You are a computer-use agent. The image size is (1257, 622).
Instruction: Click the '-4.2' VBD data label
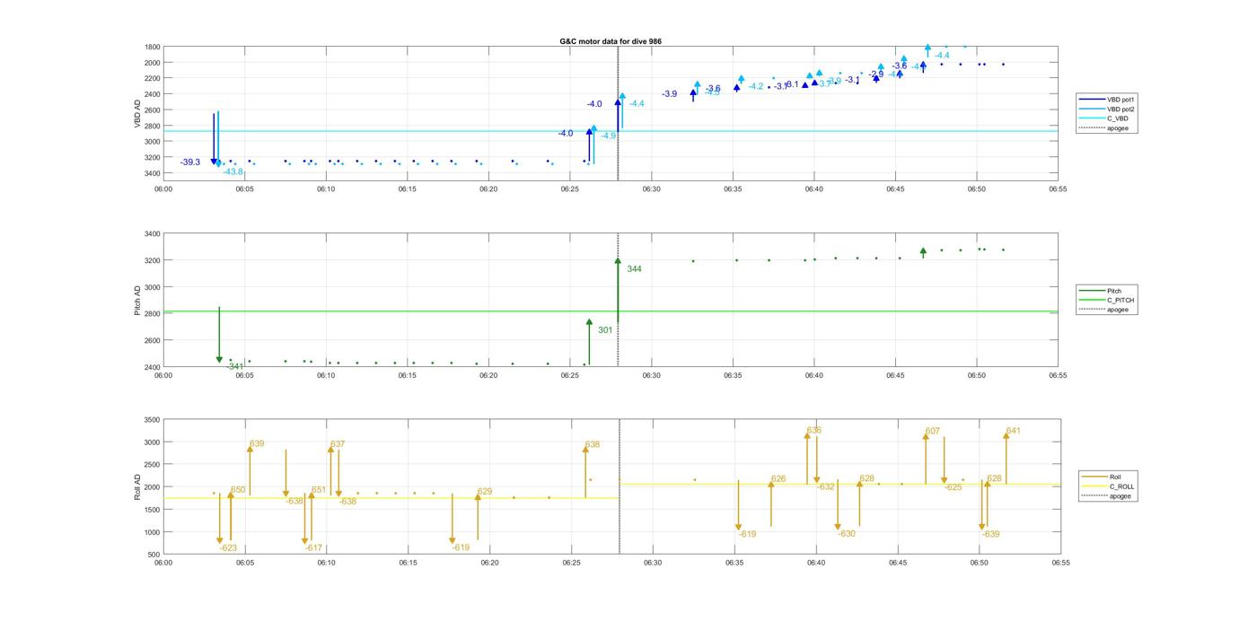click(756, 86)
